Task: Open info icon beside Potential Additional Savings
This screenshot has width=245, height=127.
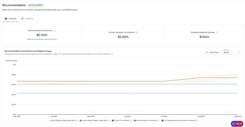Action: coord(217,32)
